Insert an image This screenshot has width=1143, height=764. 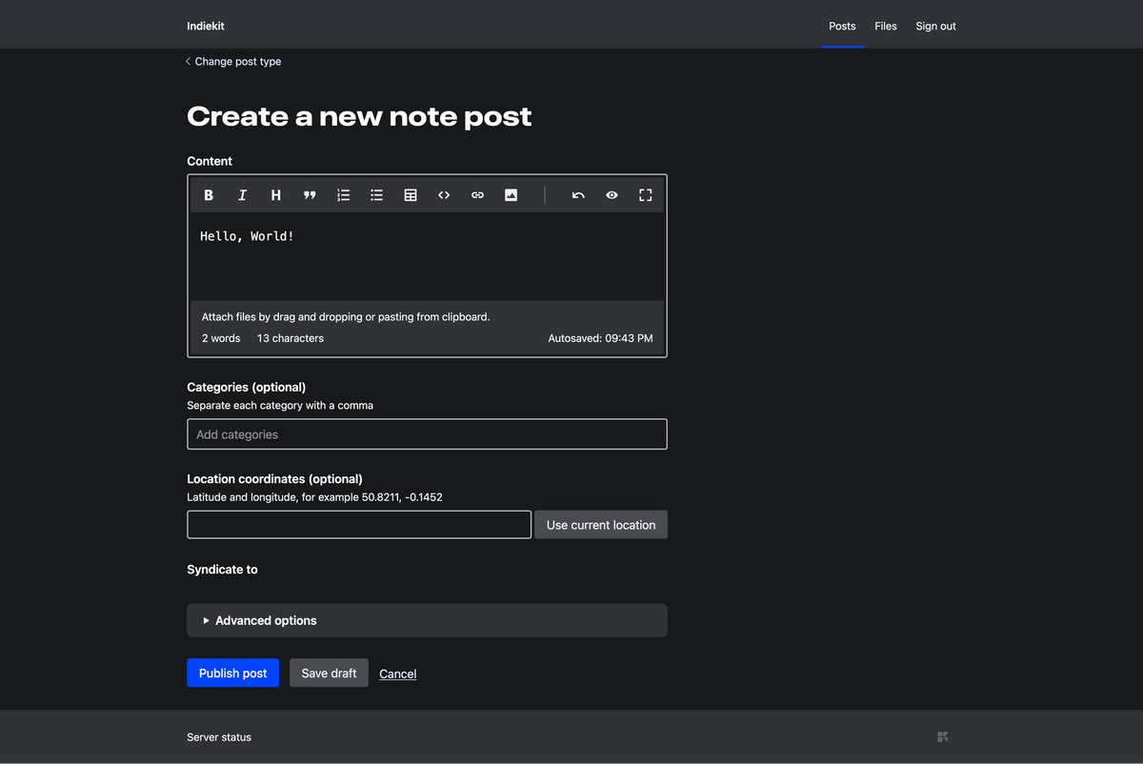511,194
